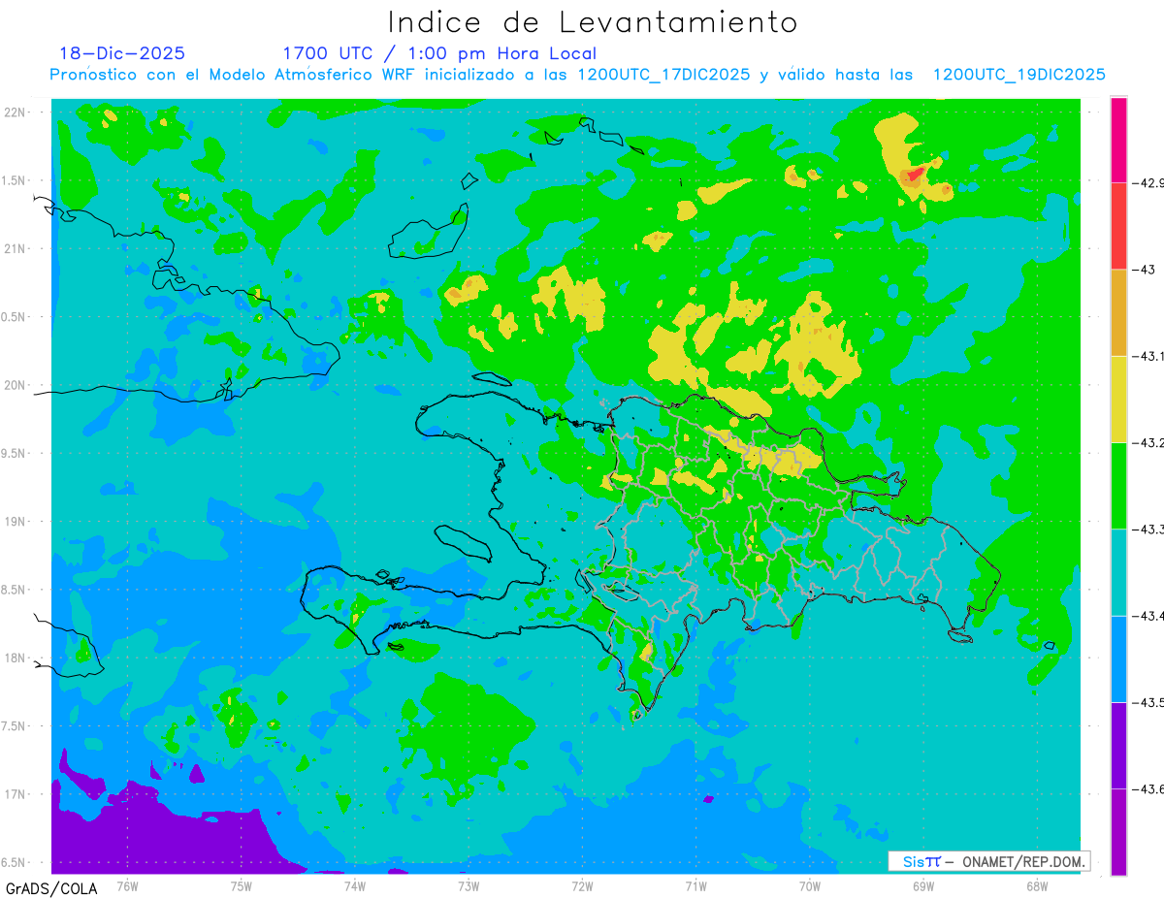Click the '68W' longitude label
The height and width of the screenshot is (899, 1164).
click(1036, 886)
